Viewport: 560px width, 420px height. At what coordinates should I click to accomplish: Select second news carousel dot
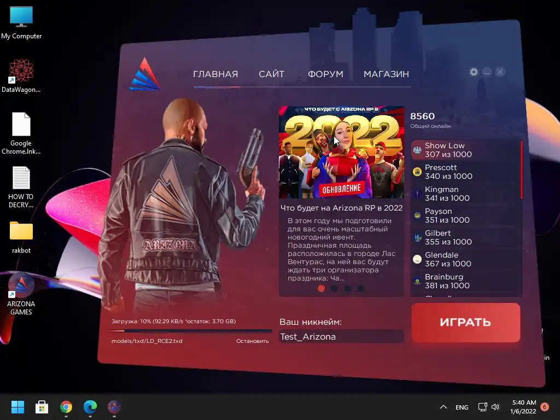coord(334,288)
